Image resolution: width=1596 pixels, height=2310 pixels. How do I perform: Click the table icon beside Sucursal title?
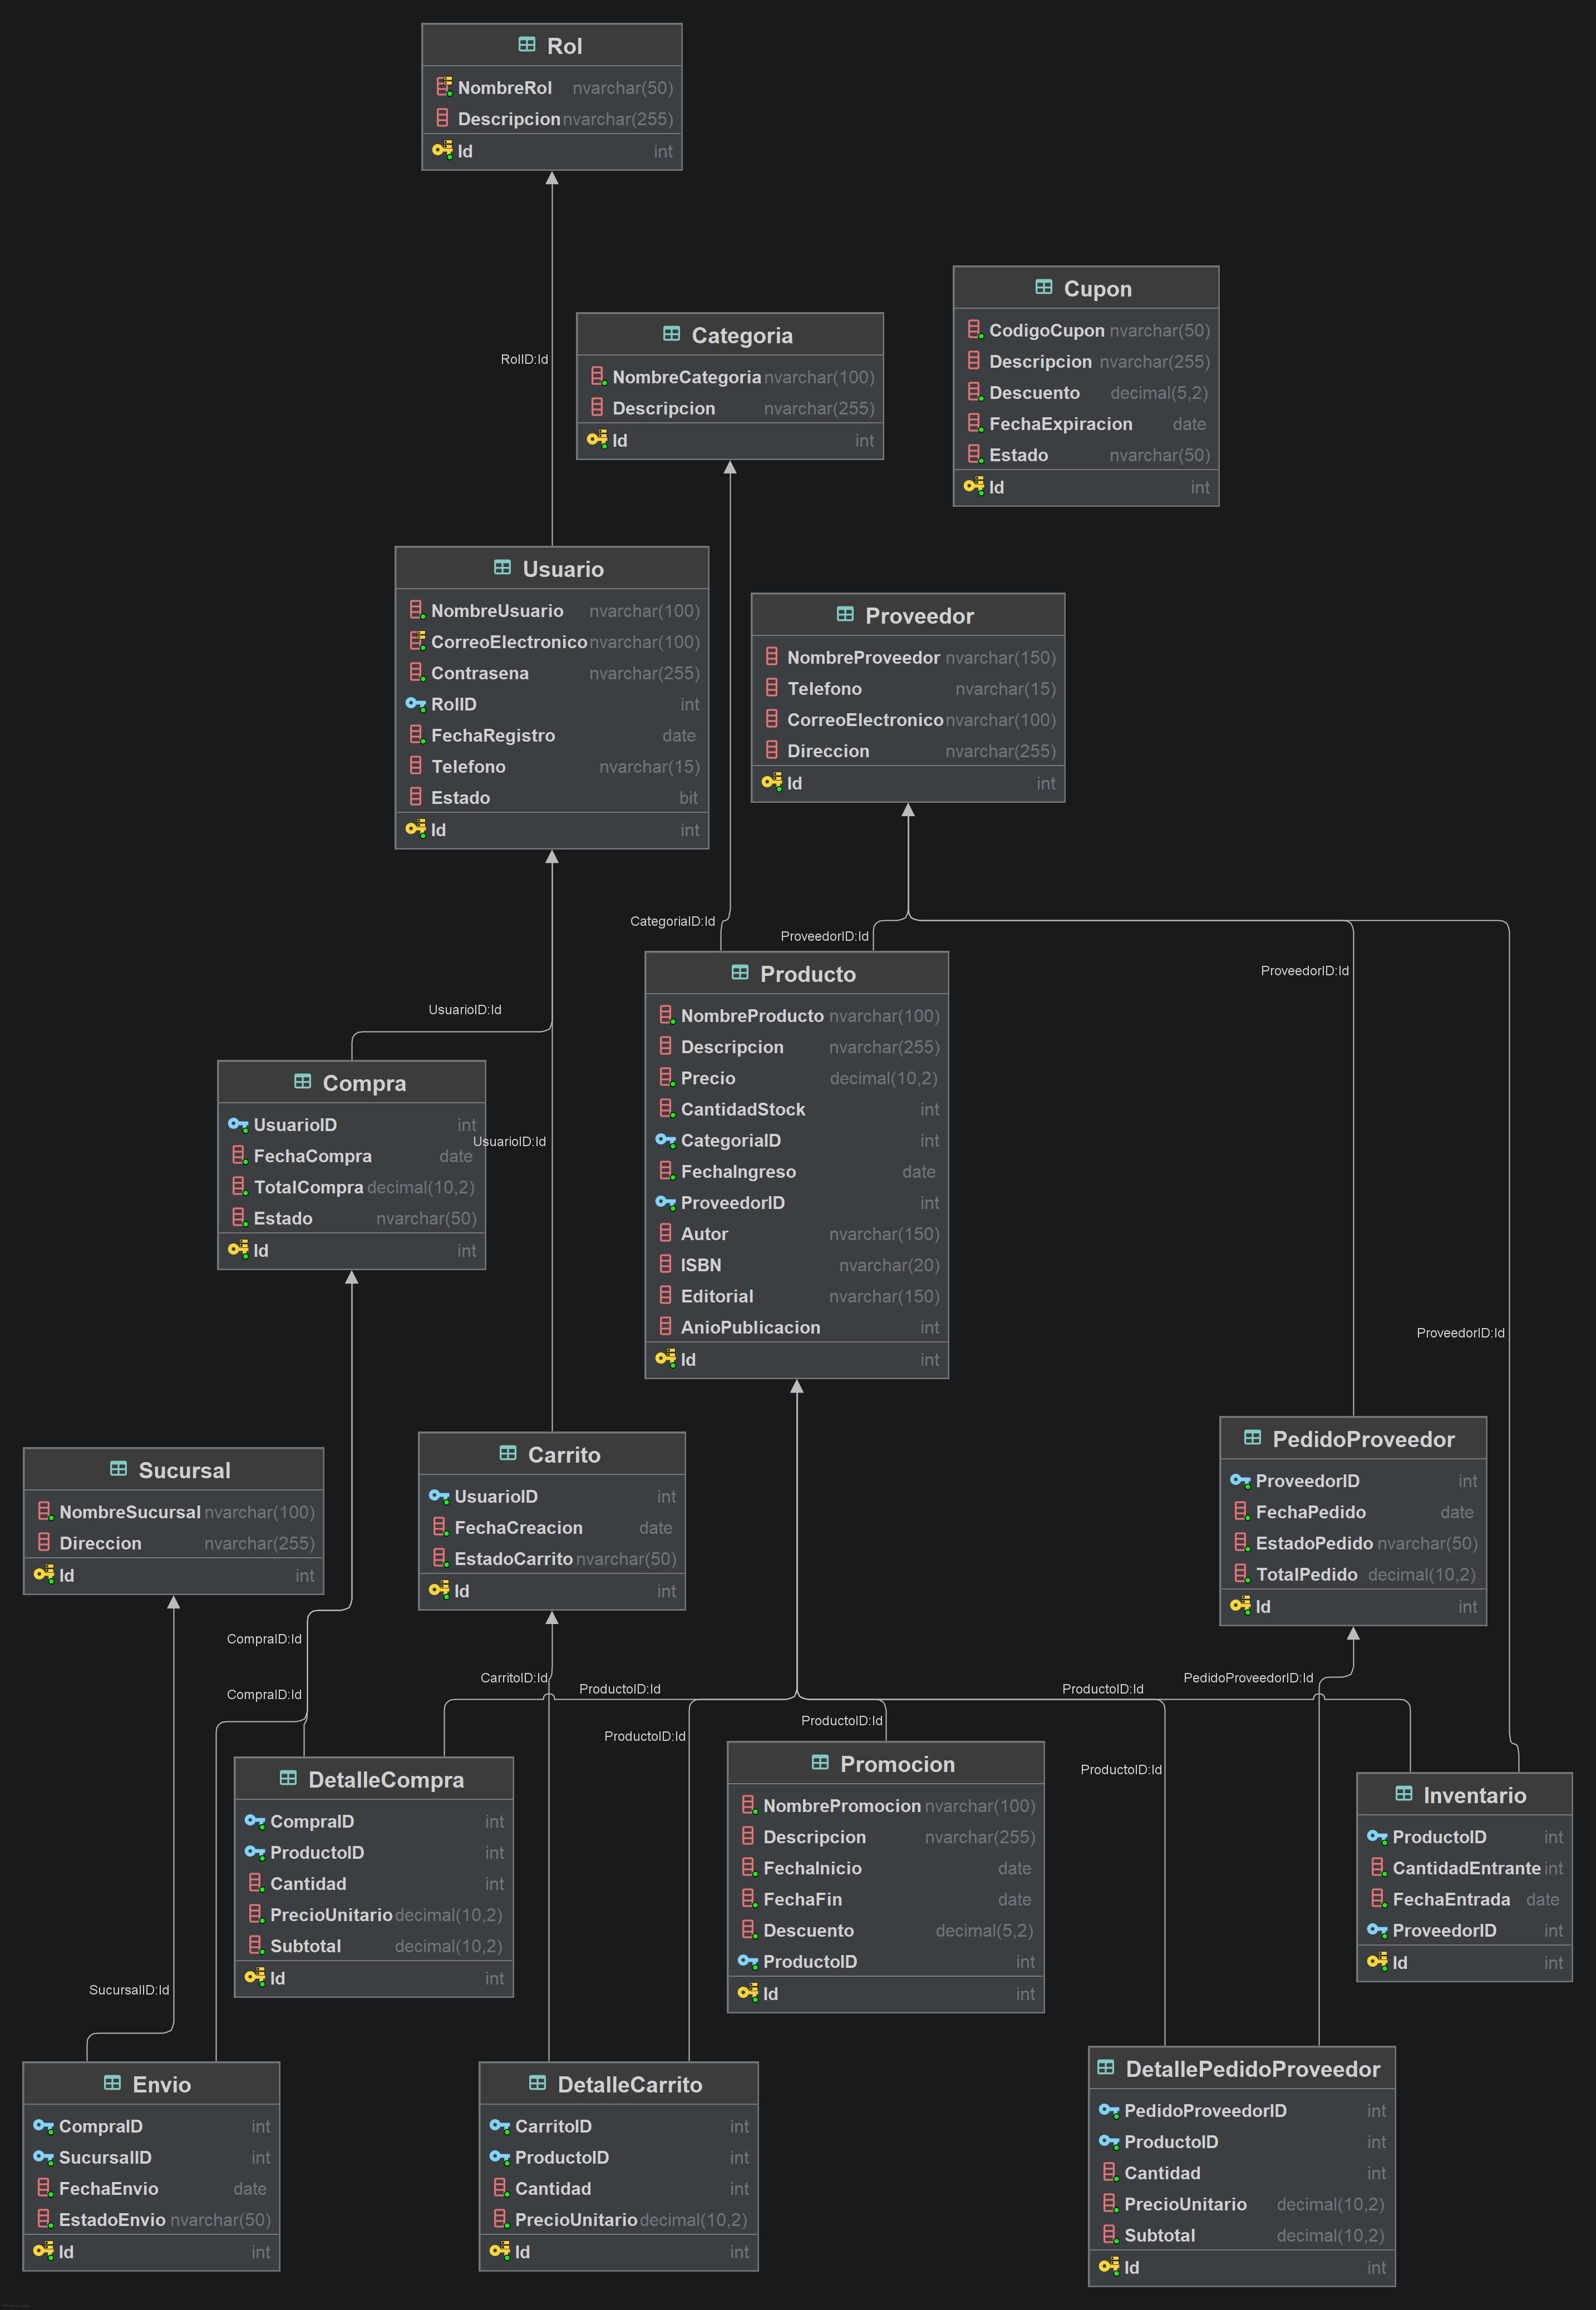pos(118,1469)
